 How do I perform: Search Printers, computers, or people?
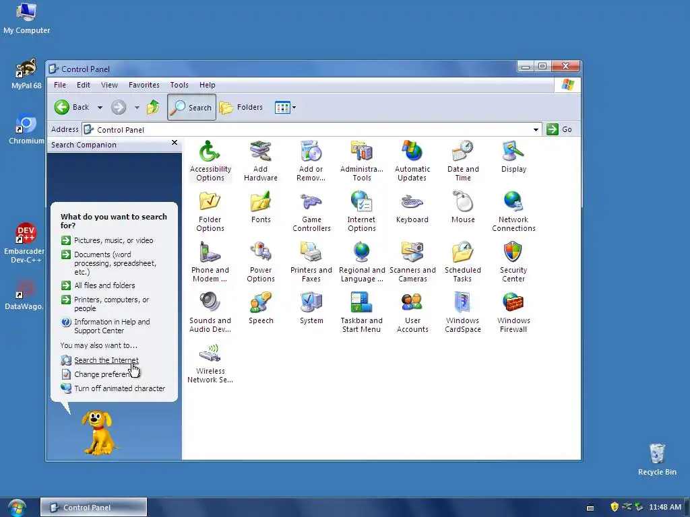click(112, 304)
